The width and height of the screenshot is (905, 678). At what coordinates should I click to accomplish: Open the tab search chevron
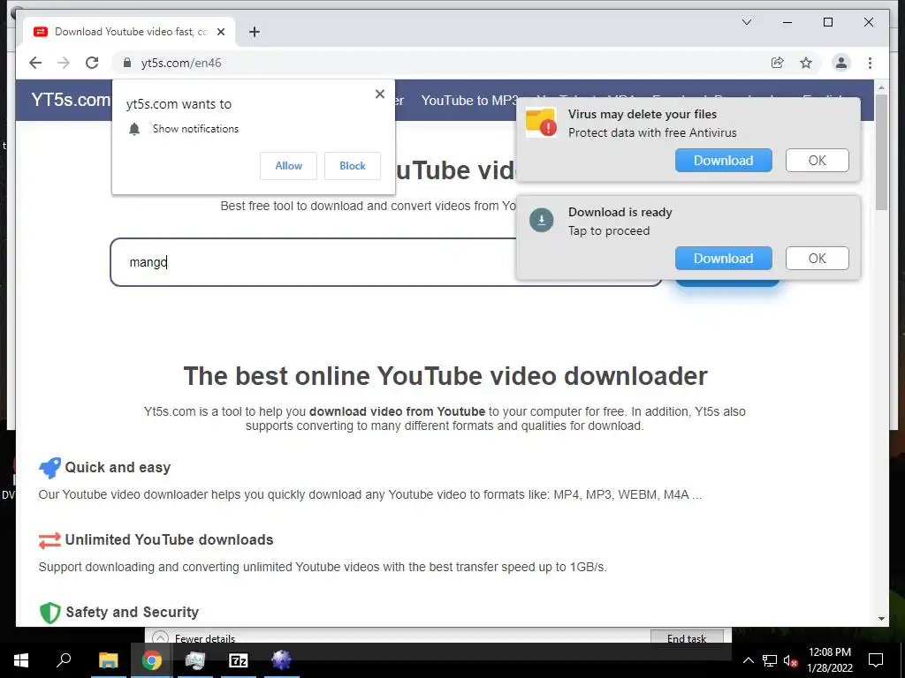[x=746, y=22]
